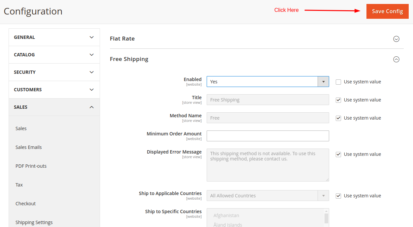Expand the SECURITY sidebar chevron
This screenshot has height=227, width=413.
[92, 72]
